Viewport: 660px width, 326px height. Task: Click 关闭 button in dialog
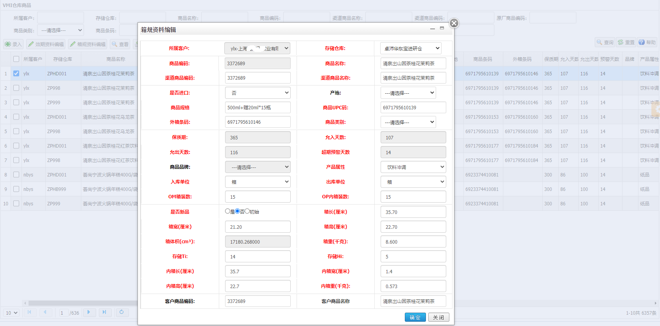point(438,317)
